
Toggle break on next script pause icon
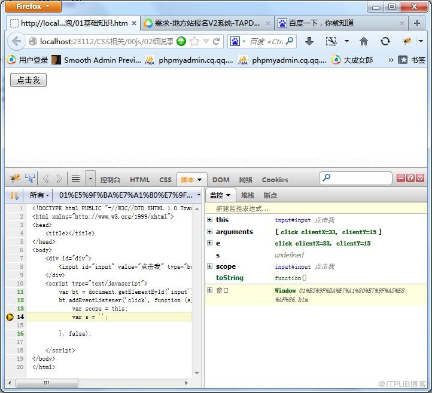[x=14, y=195]
